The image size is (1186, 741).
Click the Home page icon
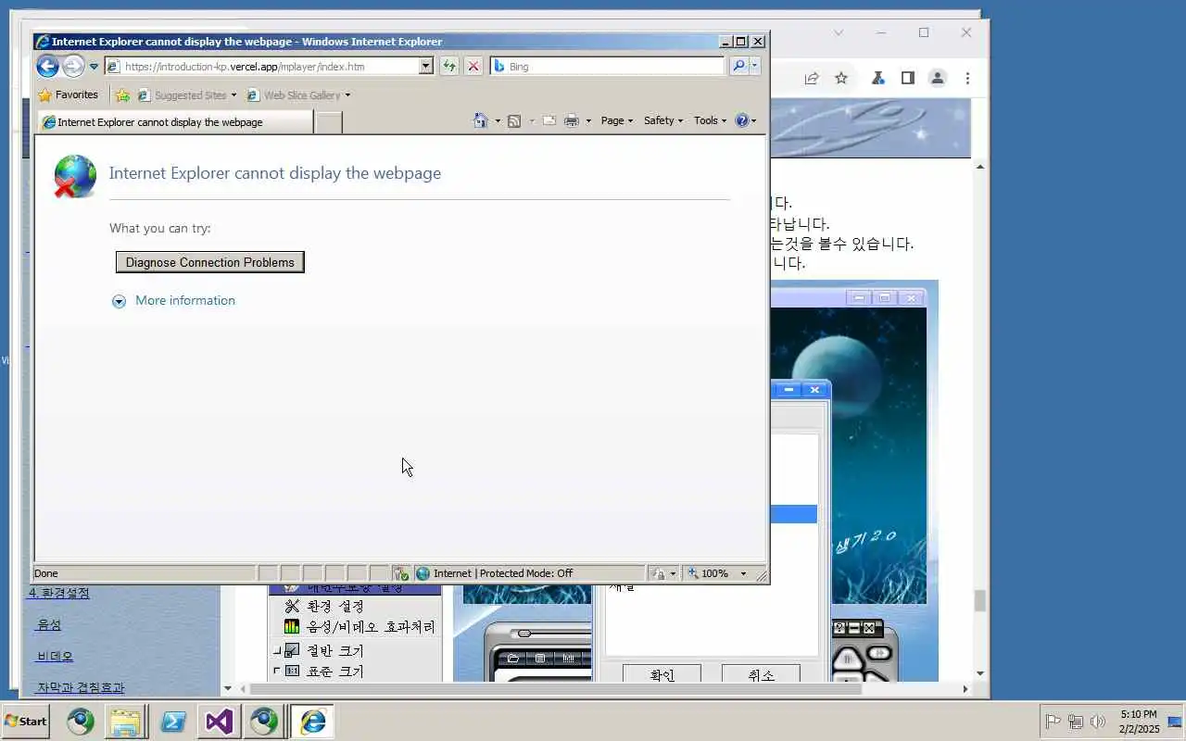[480, 120]
